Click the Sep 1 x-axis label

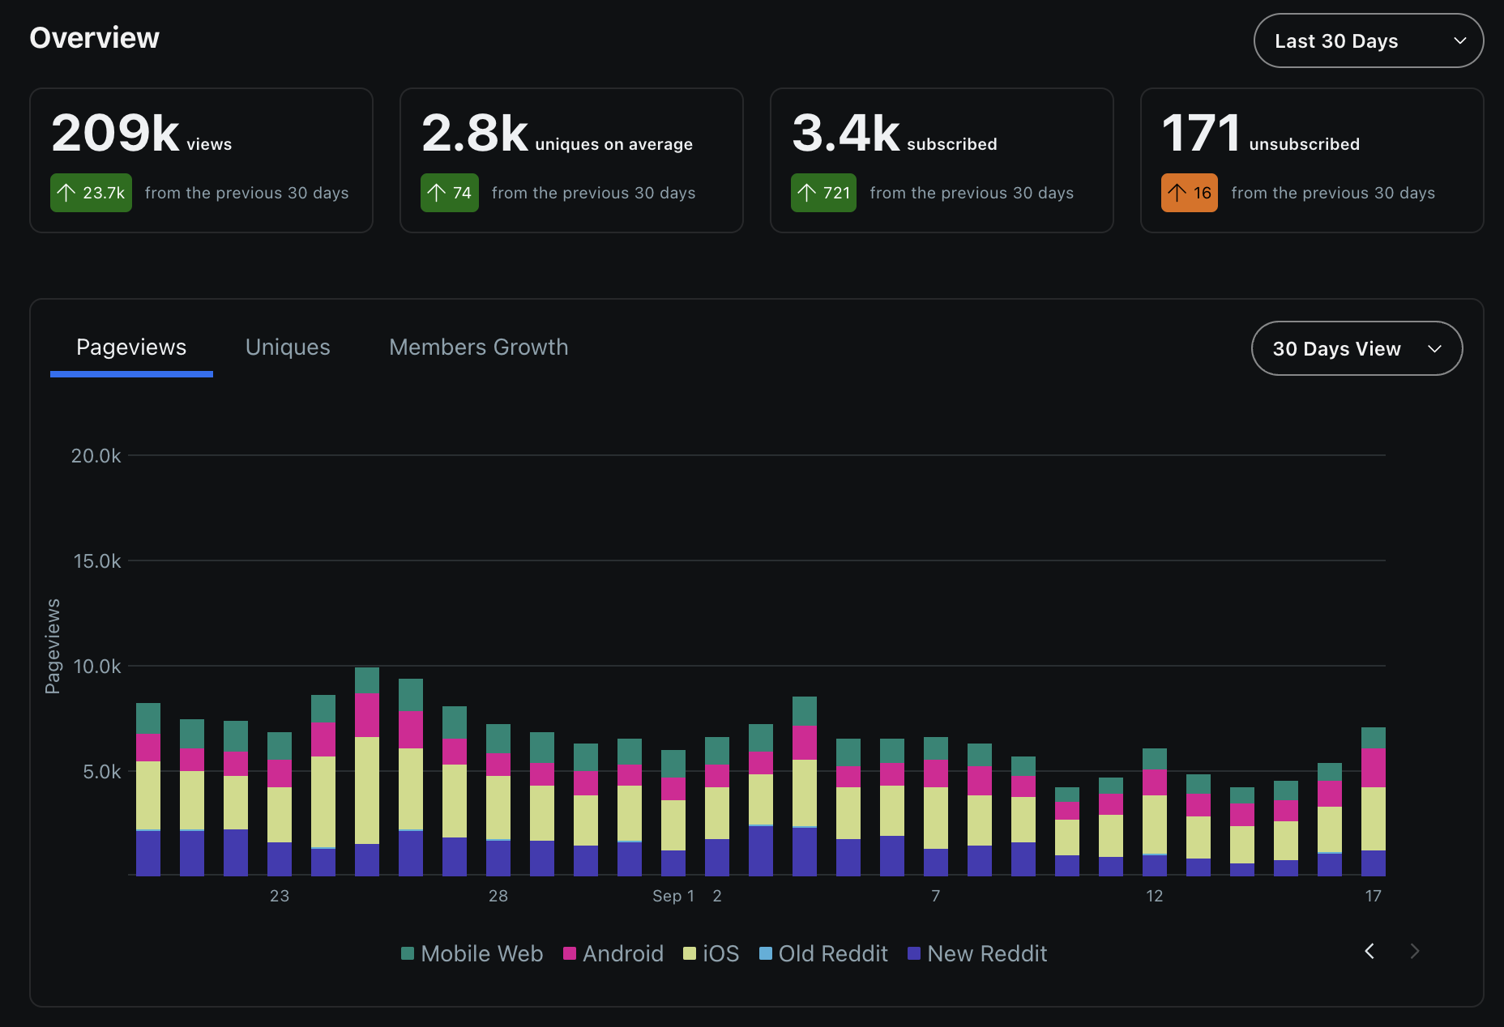(673, 896)
